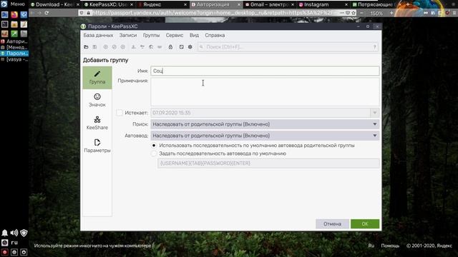The height and width of the screenshot is (257, 458).
Task: Switch to Пароли window in task list
Action: 14,54
